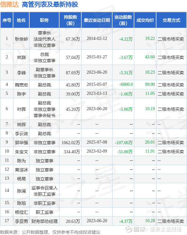The image size is (187, 235).
Task: Click the holding value 39.00万
Action: point(73,94)
